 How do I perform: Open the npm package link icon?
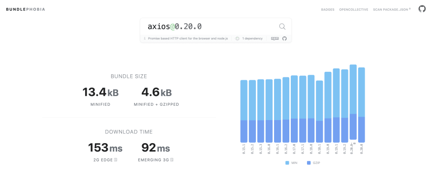pyautogui.click(x=275, y=39)
